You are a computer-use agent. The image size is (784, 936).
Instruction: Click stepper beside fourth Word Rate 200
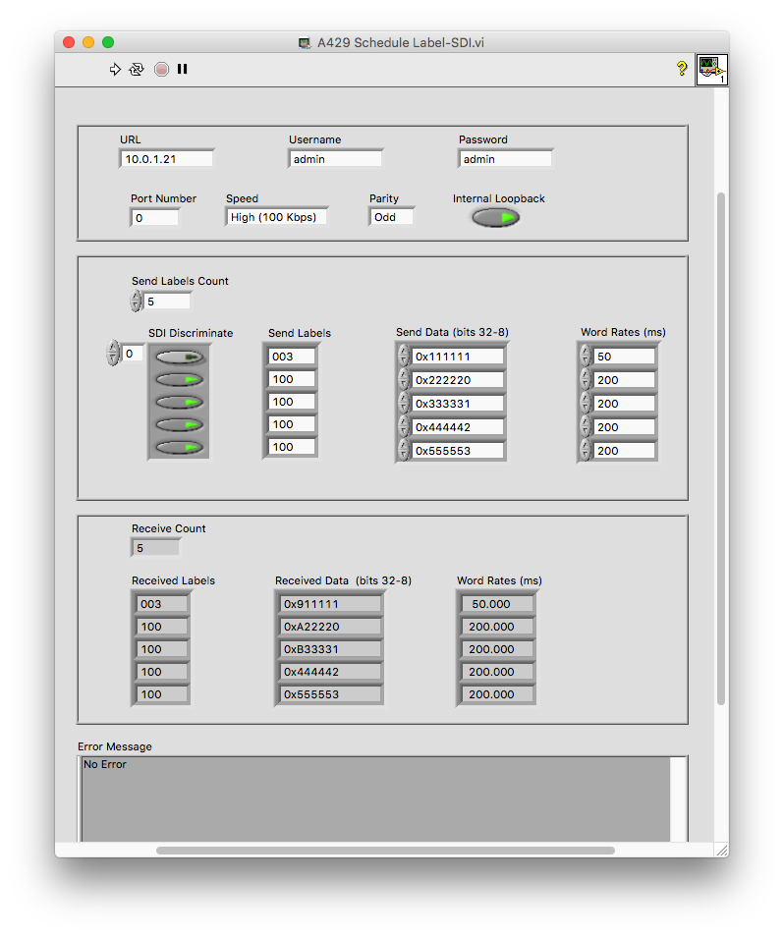[586, 427]
